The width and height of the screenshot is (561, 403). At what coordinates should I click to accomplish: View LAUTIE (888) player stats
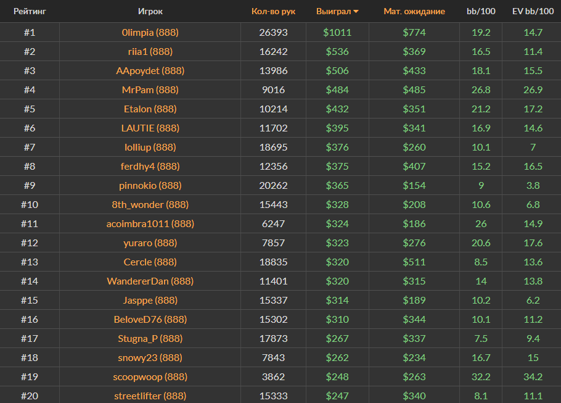[x=150, y=128]
